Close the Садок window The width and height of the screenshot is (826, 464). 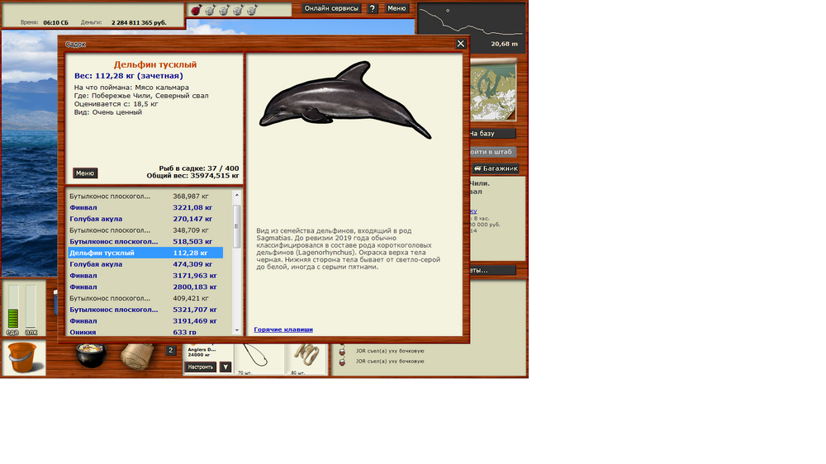(x=461, y=44)
